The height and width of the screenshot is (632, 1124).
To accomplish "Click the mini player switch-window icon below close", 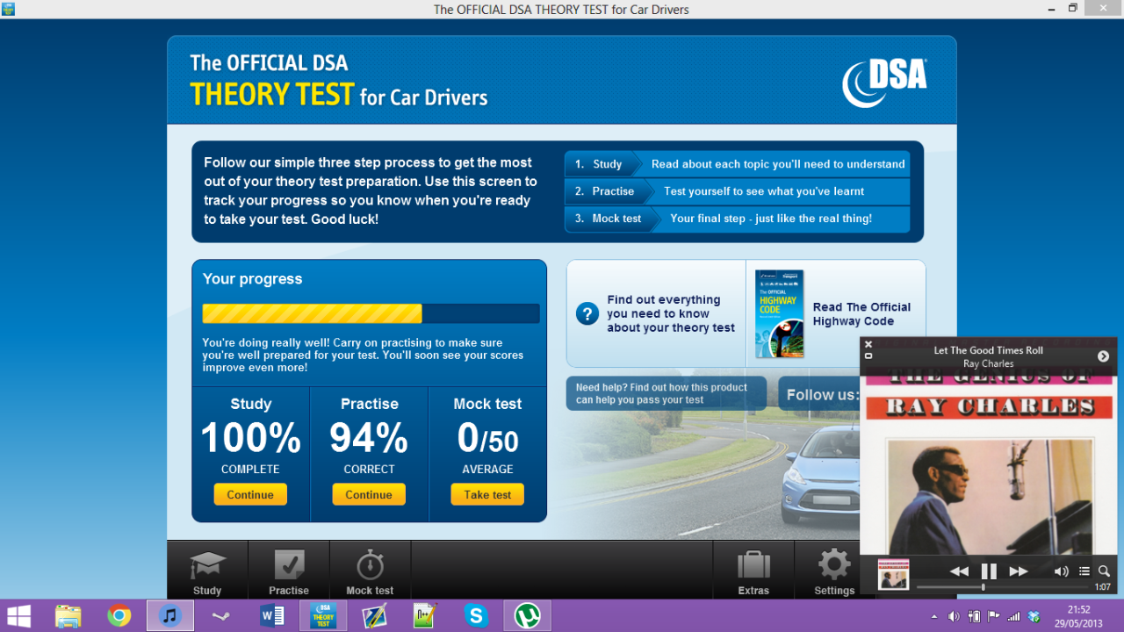I will [x=868, y=355].
